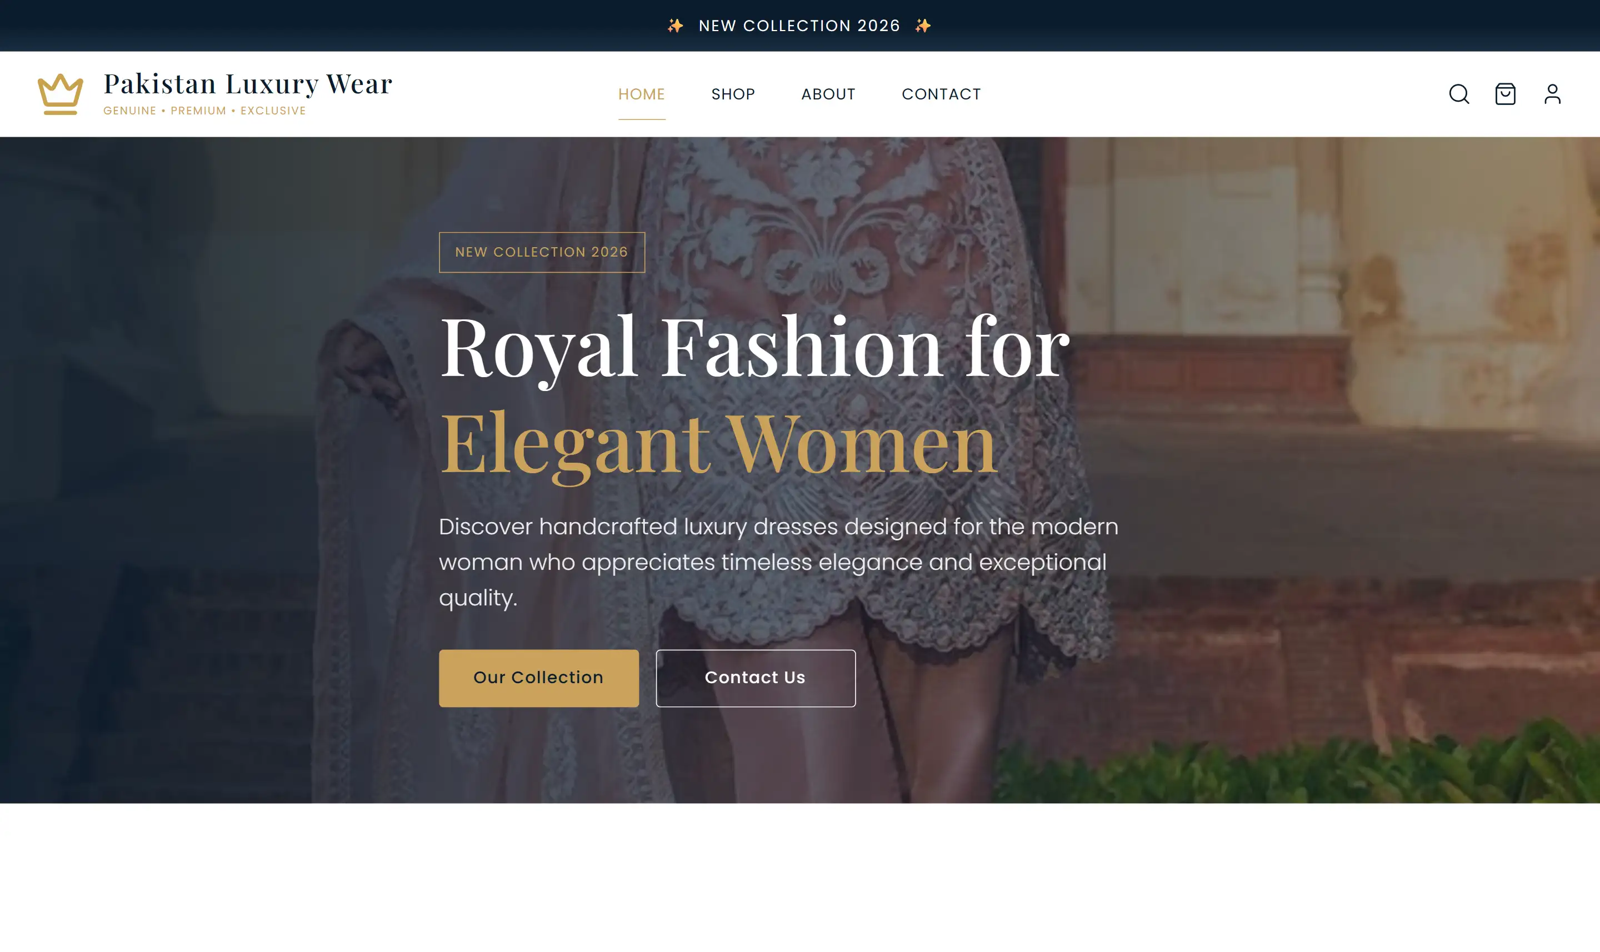Click the Our Collection button
The image size is (1600, 952).
click(539, 678)
